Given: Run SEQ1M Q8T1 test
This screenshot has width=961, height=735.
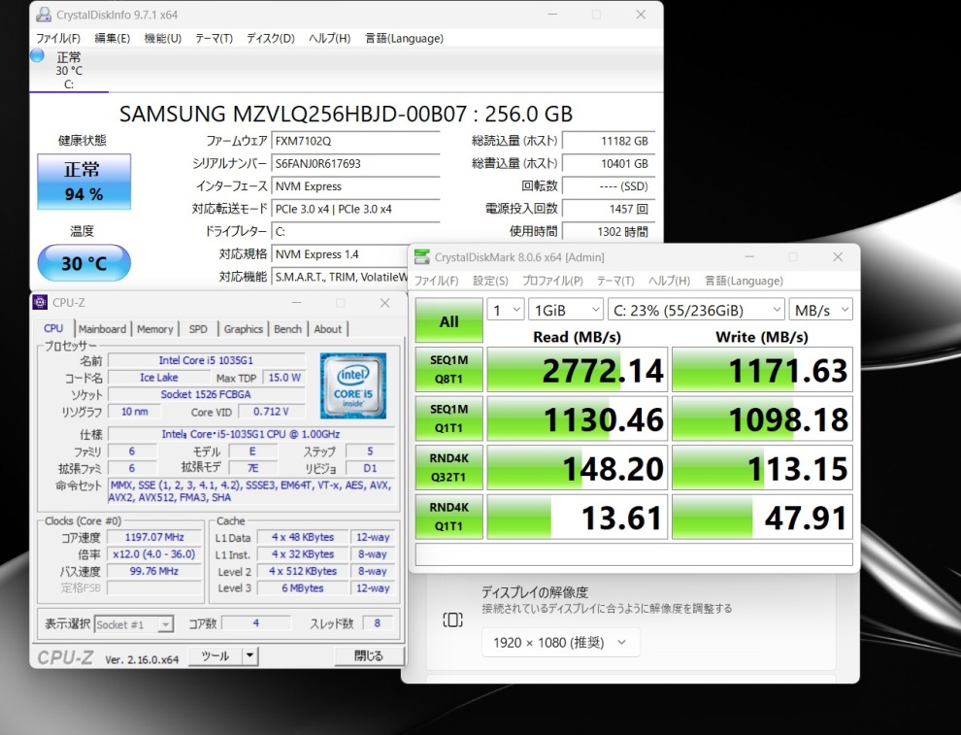Looking at the screenshot, I should coord(448,370).
